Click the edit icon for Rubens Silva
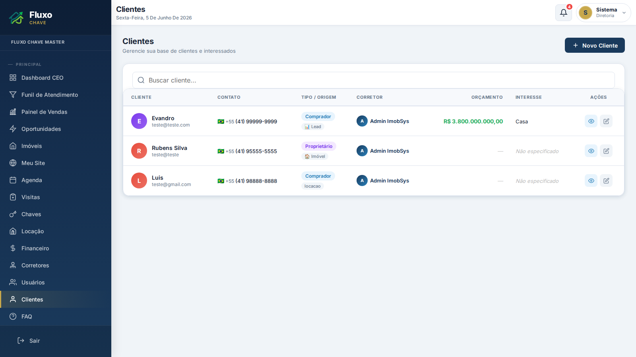This screenshot has height=357, width=636. [x=606, y=151]
